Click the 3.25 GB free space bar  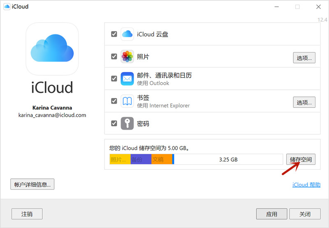[228, 160]
